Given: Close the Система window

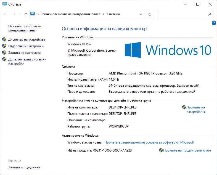Looking at the screenshot, I should 210,4.
